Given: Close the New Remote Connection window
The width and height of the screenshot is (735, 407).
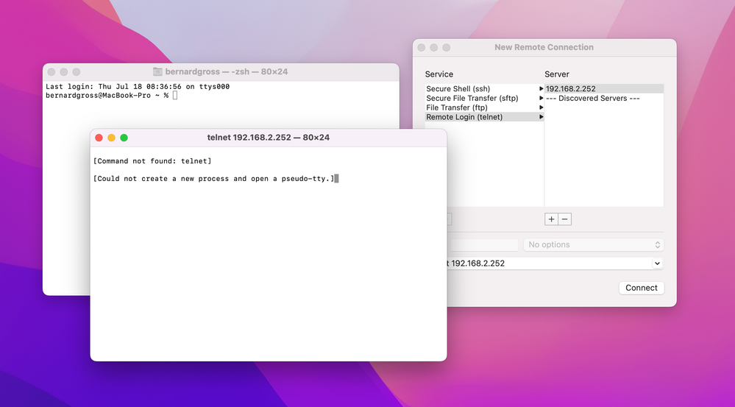Looking at the screenshot, I should pos(422,47).
